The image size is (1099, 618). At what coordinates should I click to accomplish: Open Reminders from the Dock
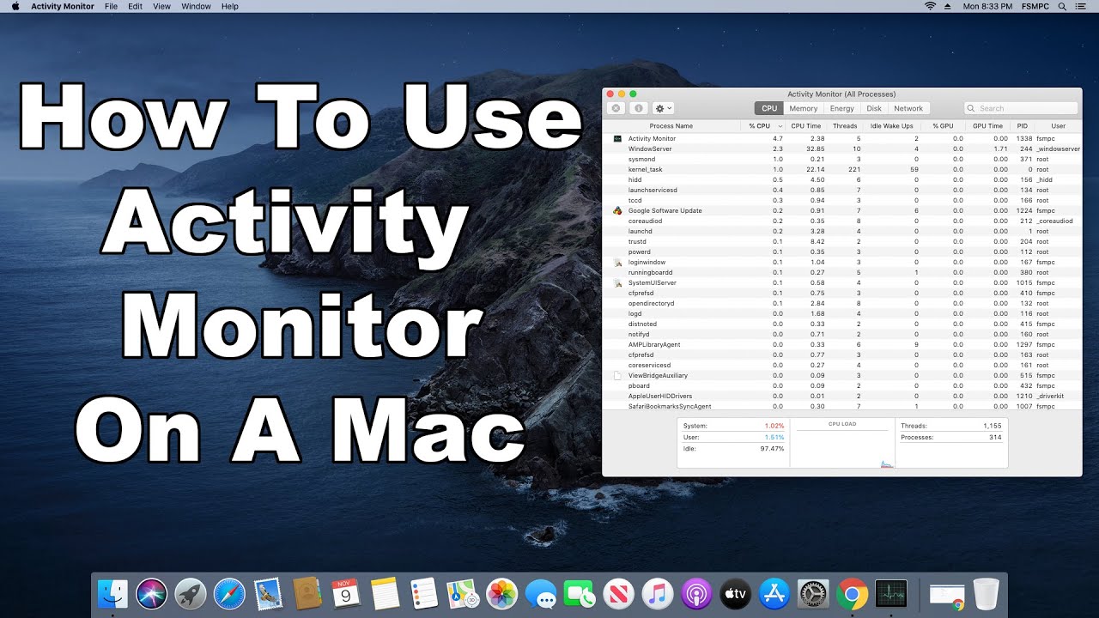click(x=424, y=594)
